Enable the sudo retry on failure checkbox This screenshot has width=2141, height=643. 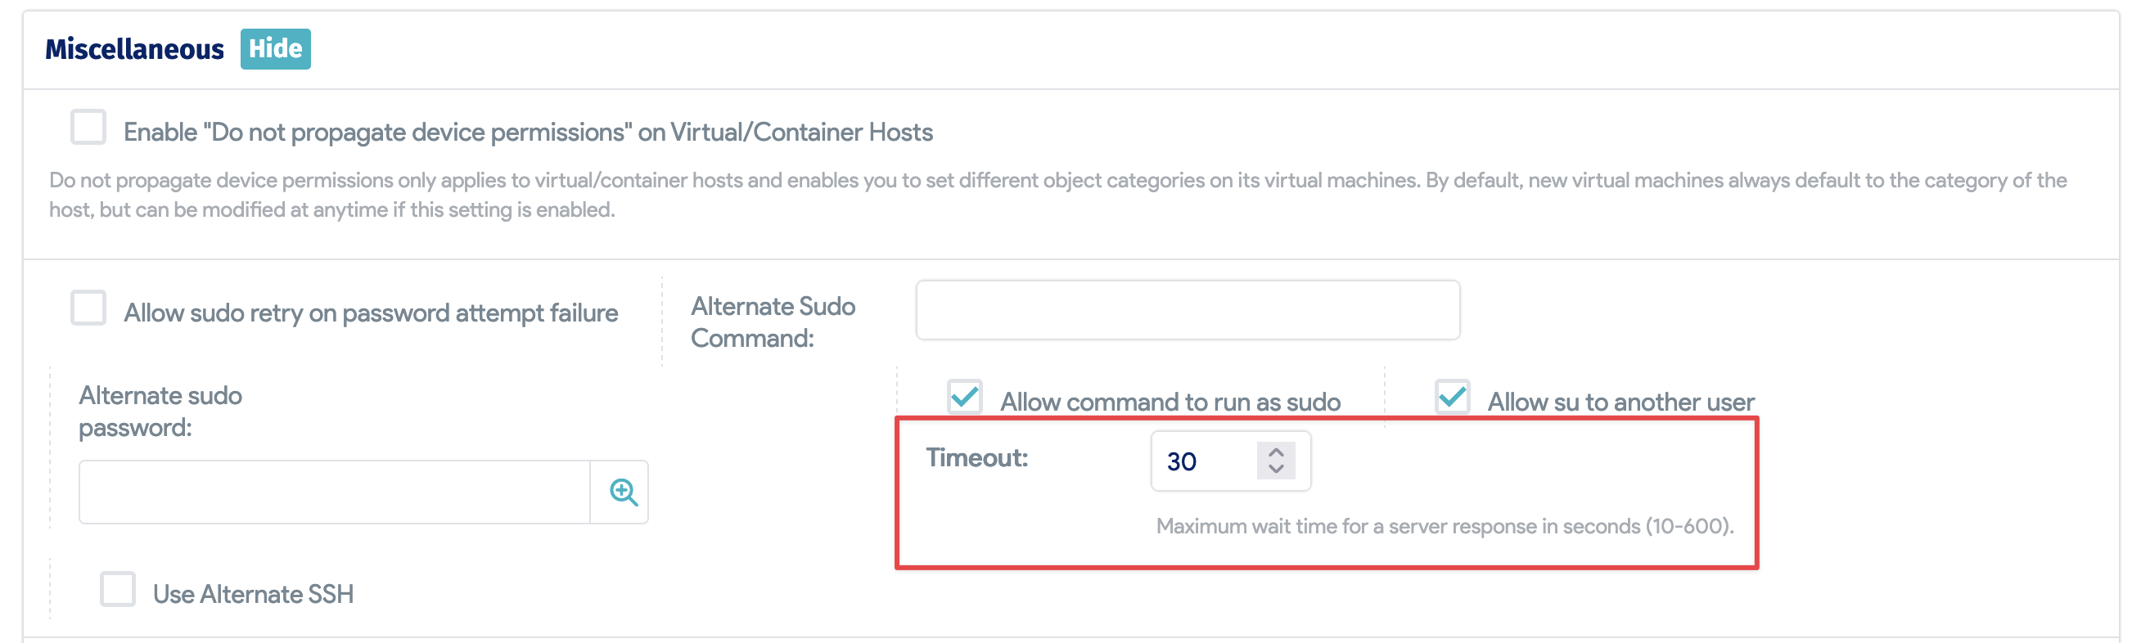coord(88,308)
